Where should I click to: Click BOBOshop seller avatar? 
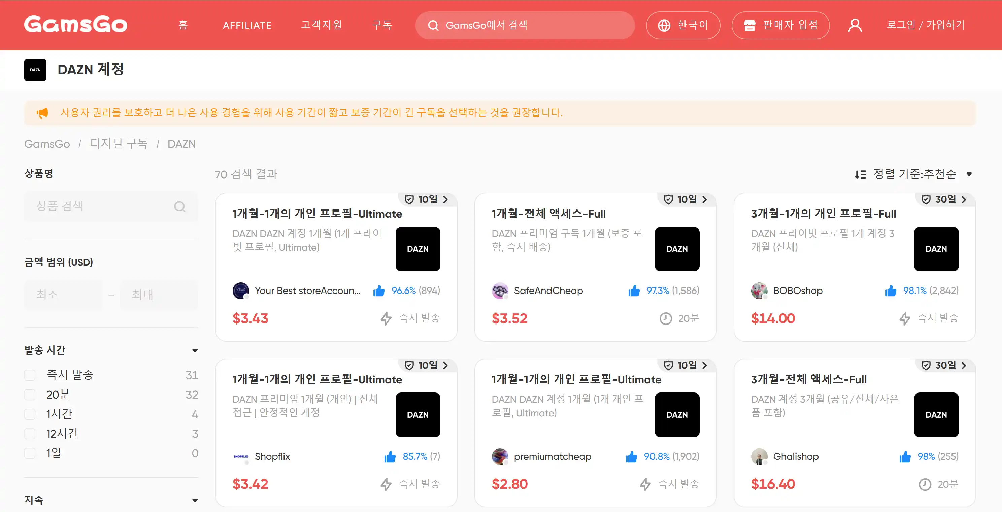[759, 291]
